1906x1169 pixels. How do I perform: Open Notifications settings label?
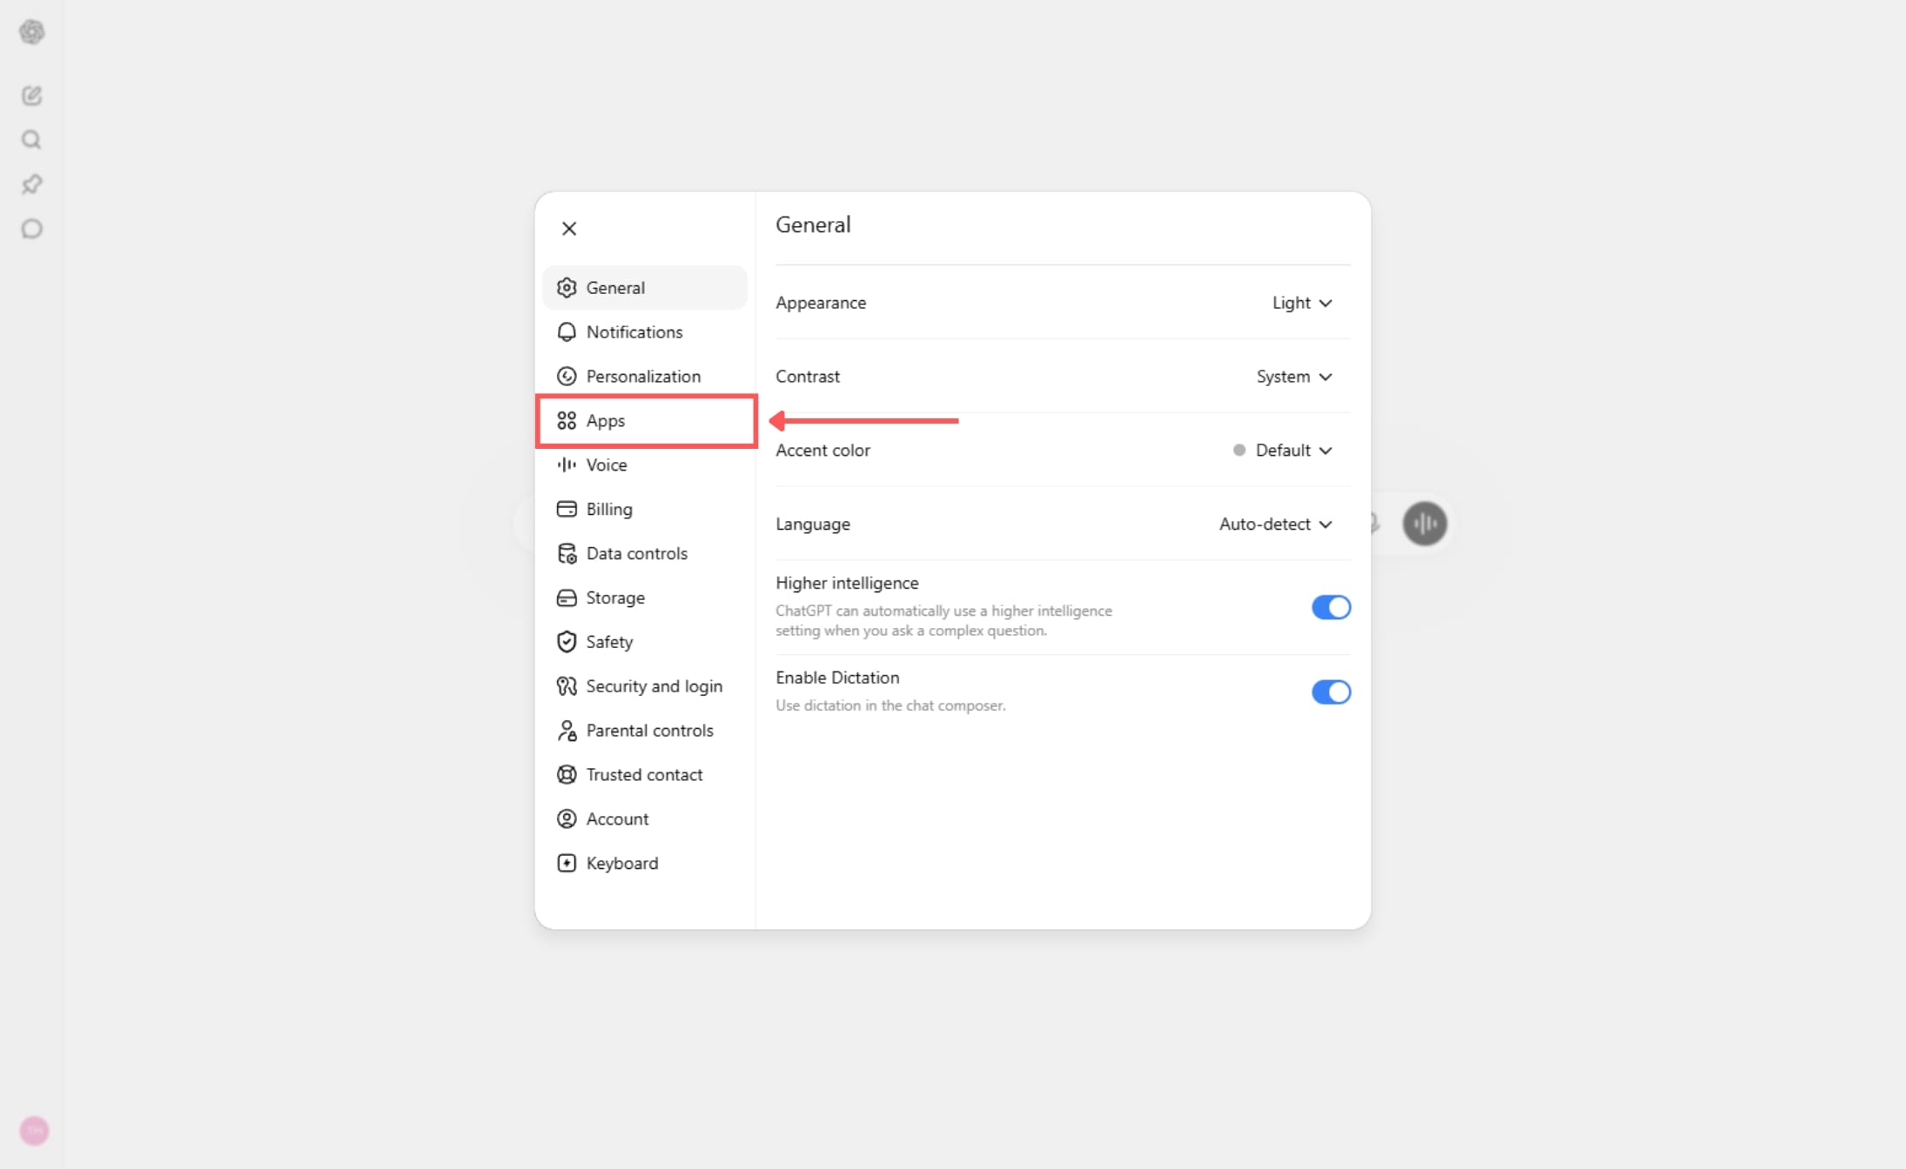(x=634, y=332)
